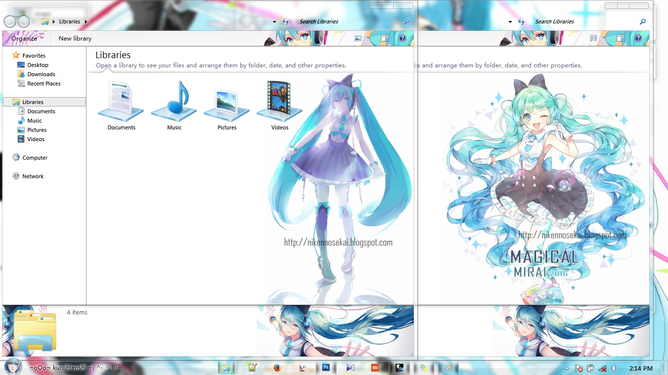Select Pictures in navigation tree

pos(37,130)
